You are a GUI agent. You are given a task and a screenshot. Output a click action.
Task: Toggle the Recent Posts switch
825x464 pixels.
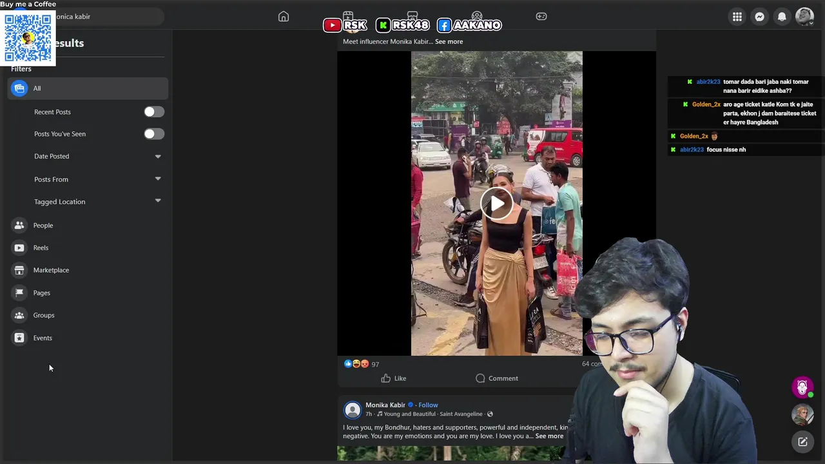[154, 112]
